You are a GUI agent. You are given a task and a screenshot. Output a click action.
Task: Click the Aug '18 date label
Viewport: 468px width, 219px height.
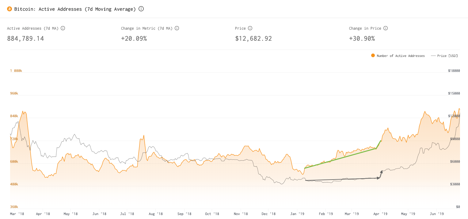click(156, 214)
